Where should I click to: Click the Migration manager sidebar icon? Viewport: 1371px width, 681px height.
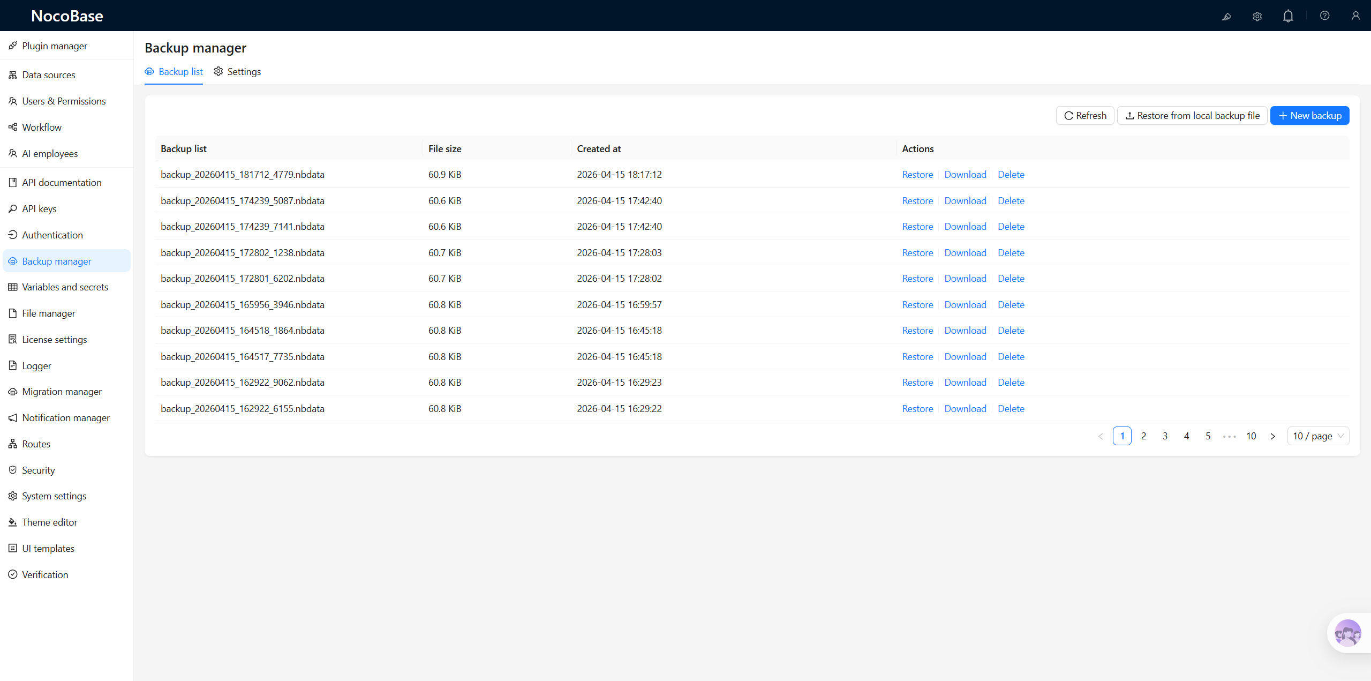[x=12, y=391]
